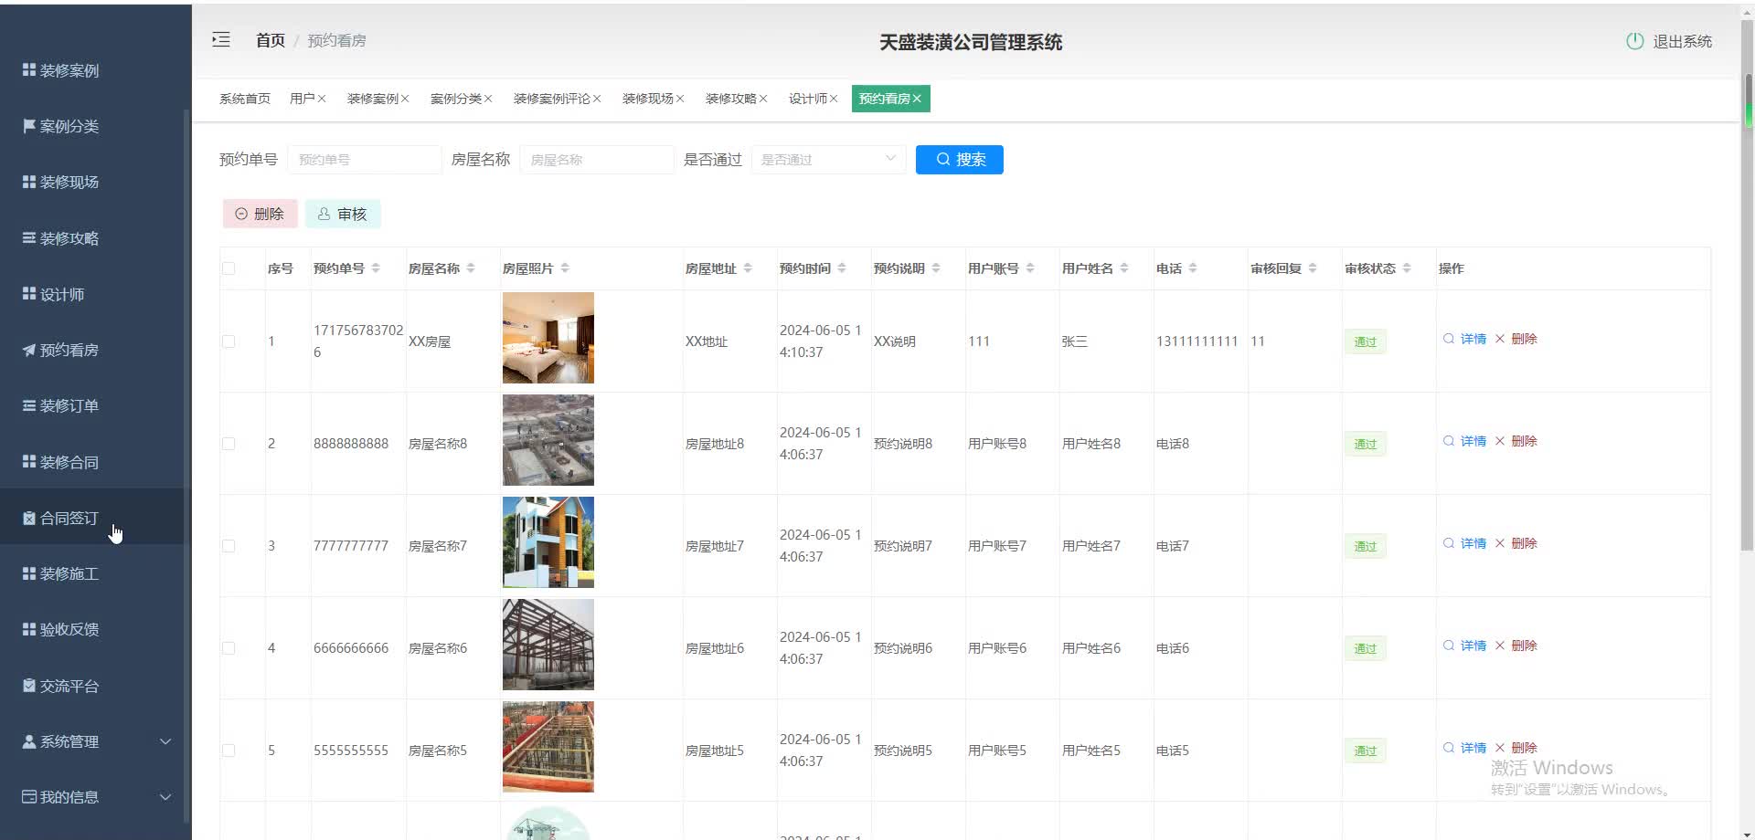Sort by 预约时间 column sort arrows
The width and height of the screenshot is (1755, 840).
(842, 268)
